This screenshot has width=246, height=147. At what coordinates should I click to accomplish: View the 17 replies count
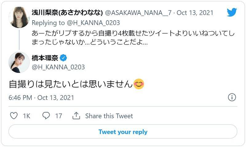pos(58,116)
